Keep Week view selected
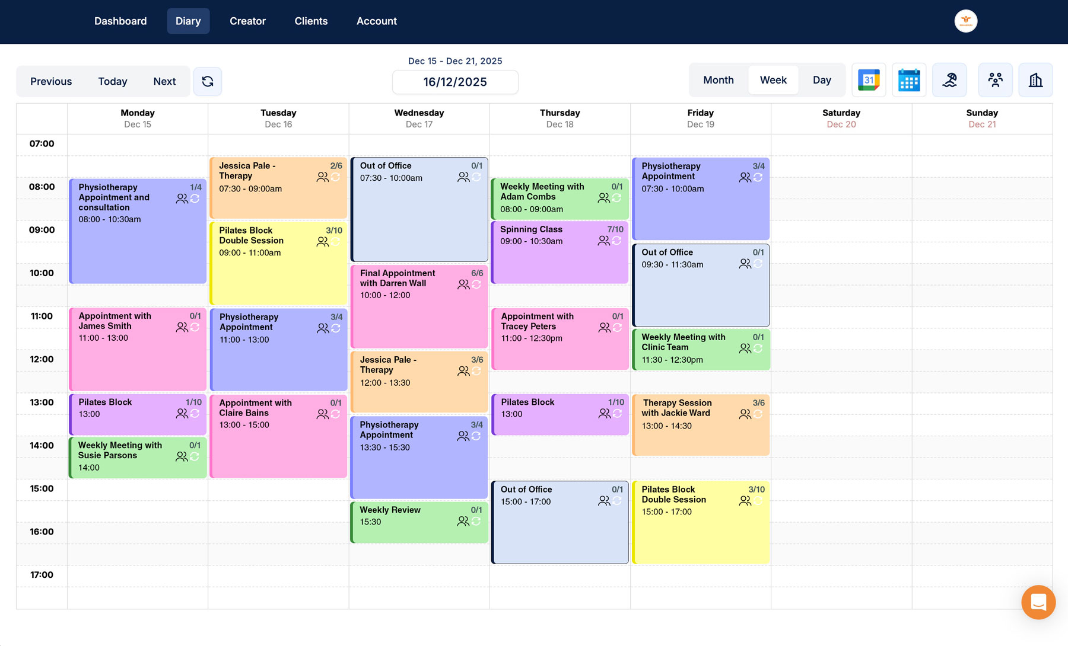Screen dimensions: 1068x646 pyautogui.click(x=773, y=79)
